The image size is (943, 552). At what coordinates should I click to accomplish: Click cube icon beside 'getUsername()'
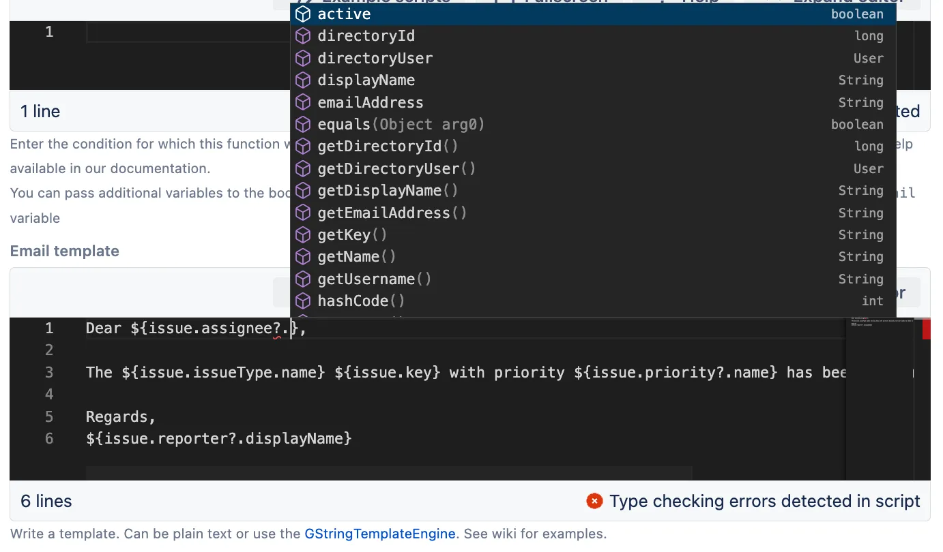pyautogui.click(x=303, y=279)
